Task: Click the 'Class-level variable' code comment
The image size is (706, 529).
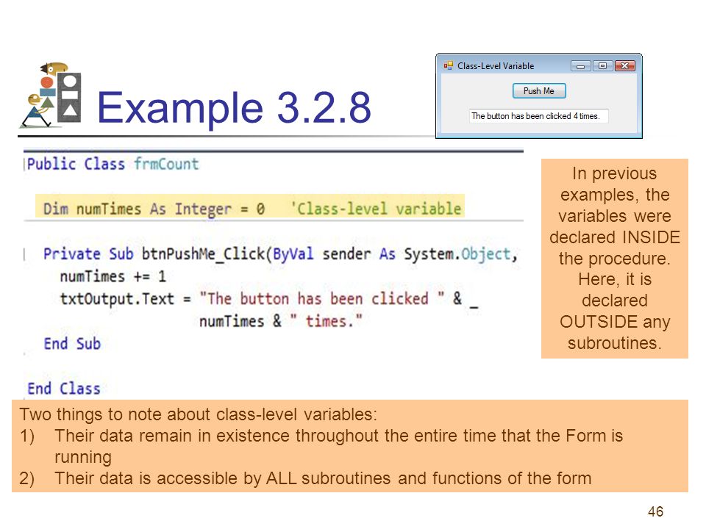Action: 376,209
